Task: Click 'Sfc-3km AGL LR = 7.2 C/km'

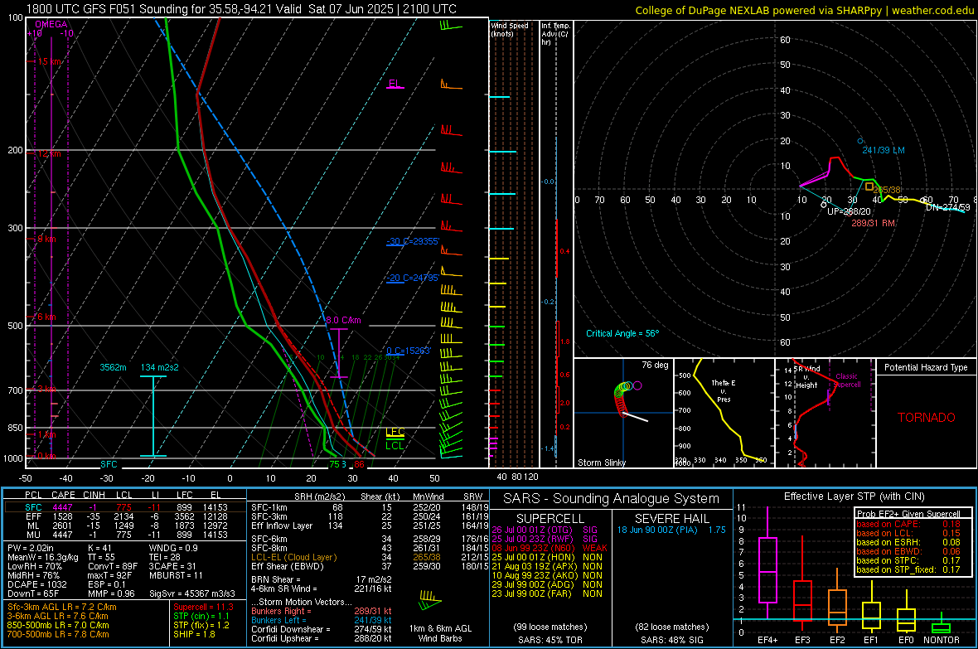Action: (x=62, y=607)
